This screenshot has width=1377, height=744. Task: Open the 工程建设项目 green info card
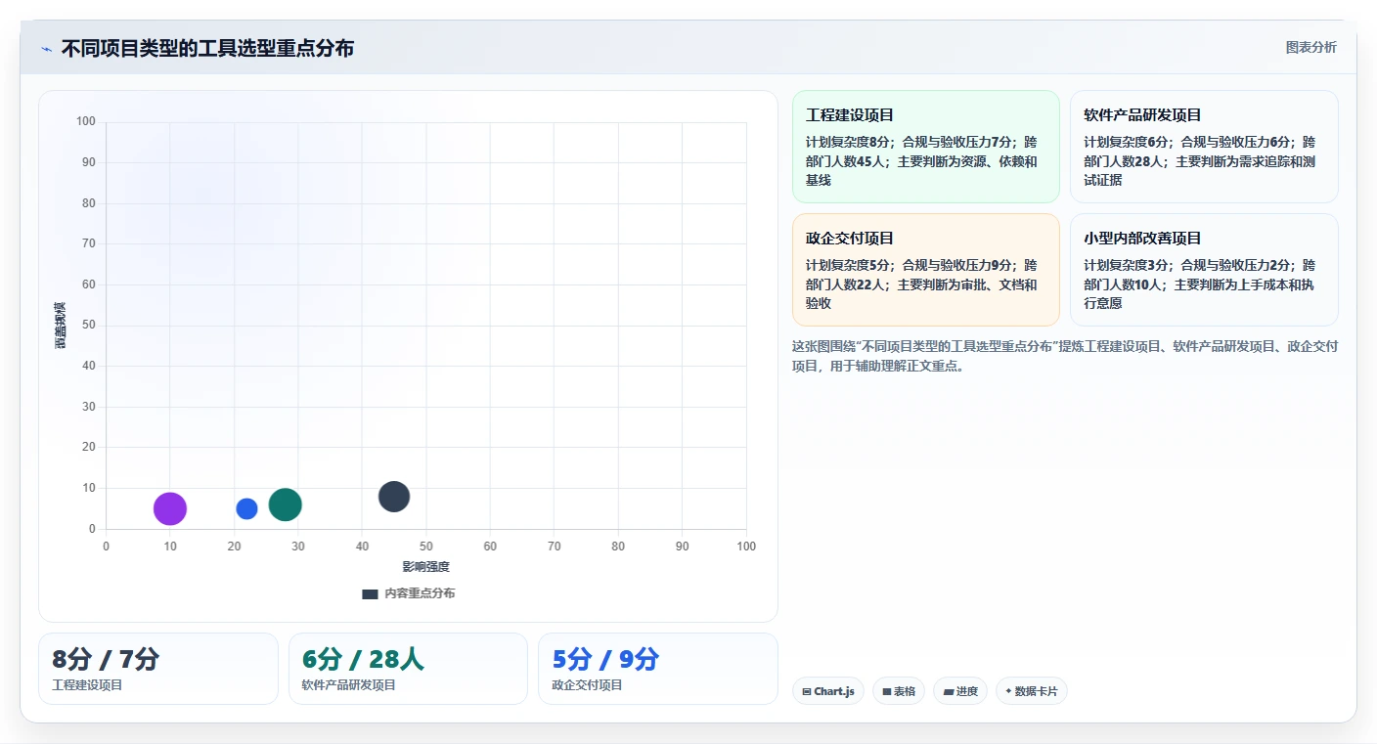point(926,147)
